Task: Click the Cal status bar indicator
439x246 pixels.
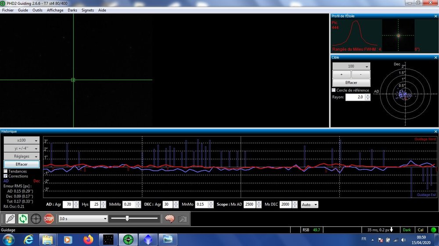Action: pos(421,230)
